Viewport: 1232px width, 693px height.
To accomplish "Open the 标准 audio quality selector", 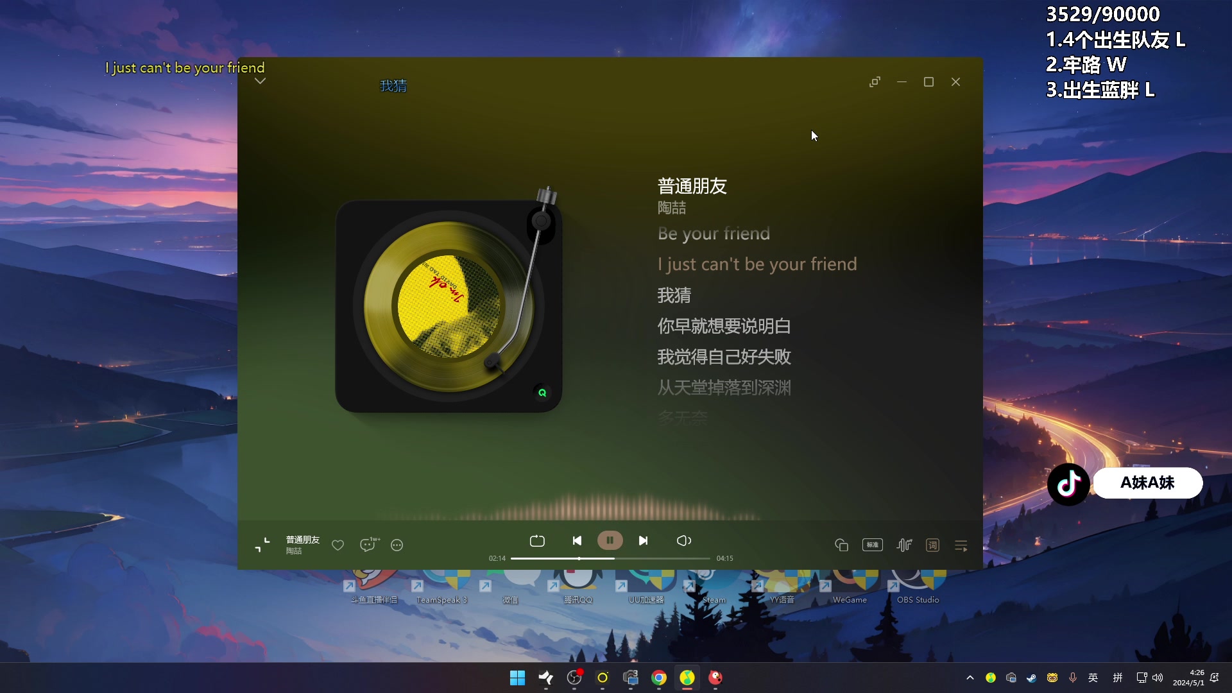I will (873, 545).
